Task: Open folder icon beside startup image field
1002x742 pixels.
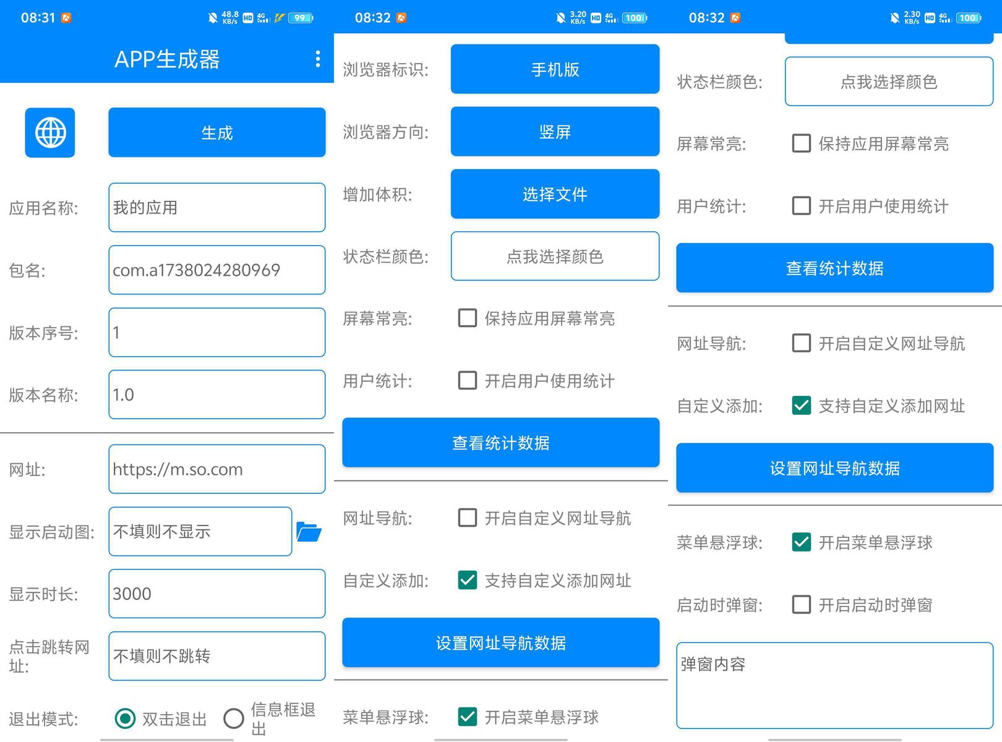Action: point(309,532)
